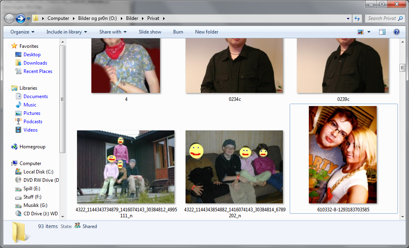Refresh the folder view
The height and width of the screenshot is (248, 409).
coord(357,18)
